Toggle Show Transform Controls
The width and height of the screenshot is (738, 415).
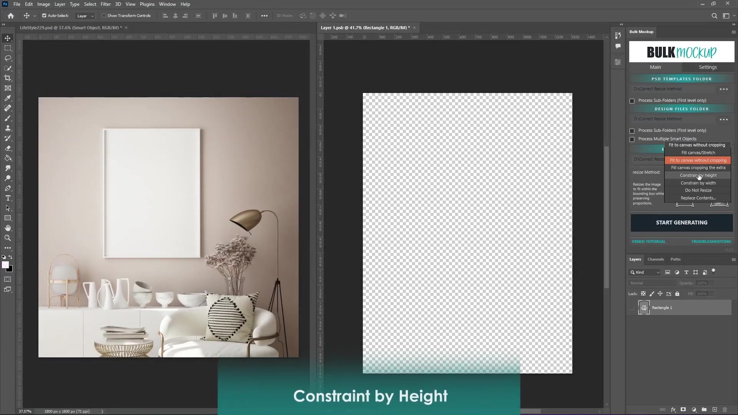tap(104, 16)
